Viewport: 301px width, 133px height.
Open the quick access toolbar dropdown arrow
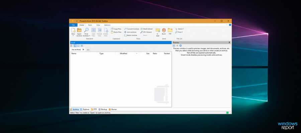pyautogui.click(x=77, y=21)
